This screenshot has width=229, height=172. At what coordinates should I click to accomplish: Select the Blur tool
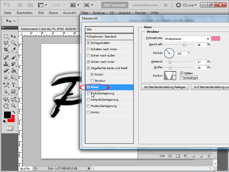[6, 77]
